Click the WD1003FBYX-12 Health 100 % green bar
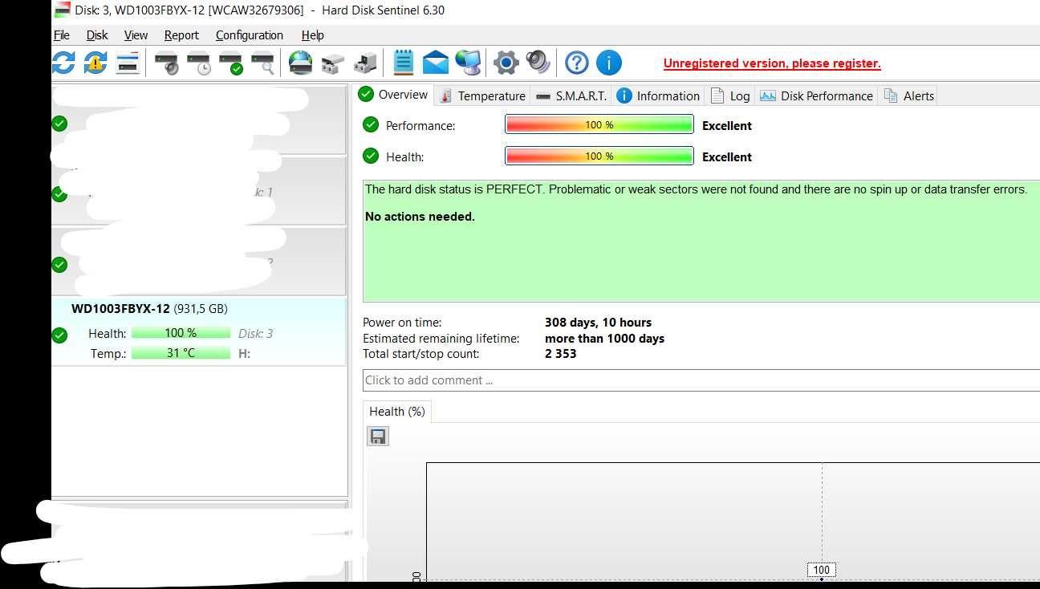This screenshot has width=1040, height=589. (x=181, y=332)
